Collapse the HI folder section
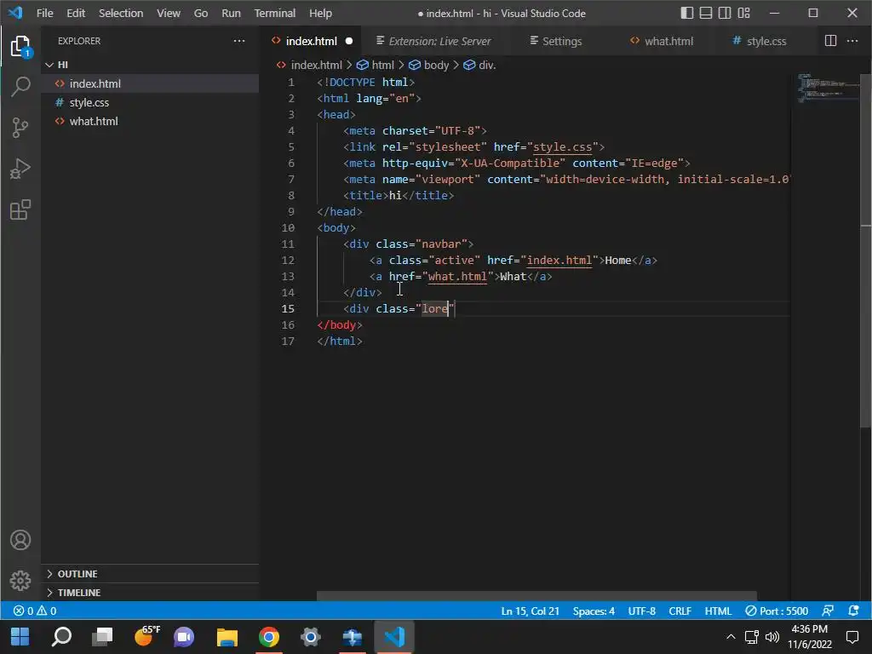The width and height of the screenshot is (872, 654). pos(150,65)
